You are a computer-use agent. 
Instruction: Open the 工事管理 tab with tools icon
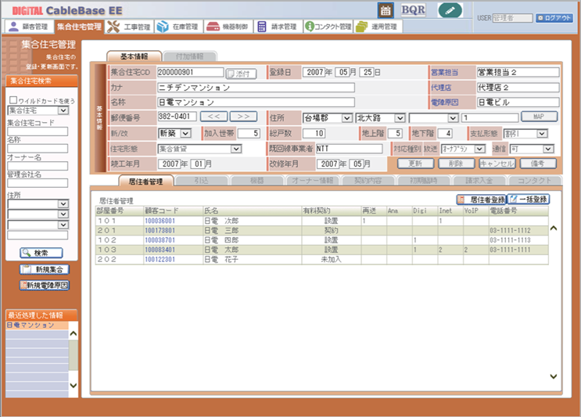coord(129,27)
